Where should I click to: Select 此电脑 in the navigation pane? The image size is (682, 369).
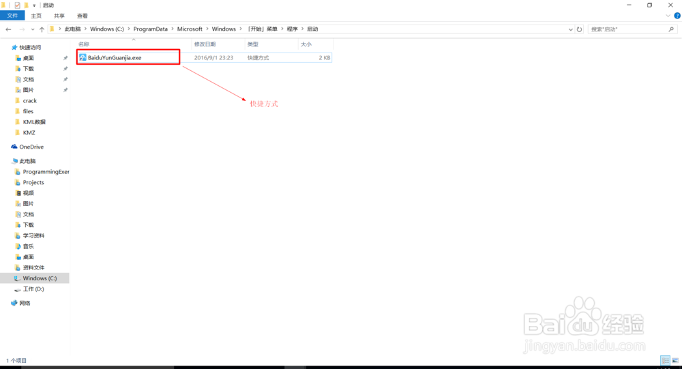(x=27, y=161)
